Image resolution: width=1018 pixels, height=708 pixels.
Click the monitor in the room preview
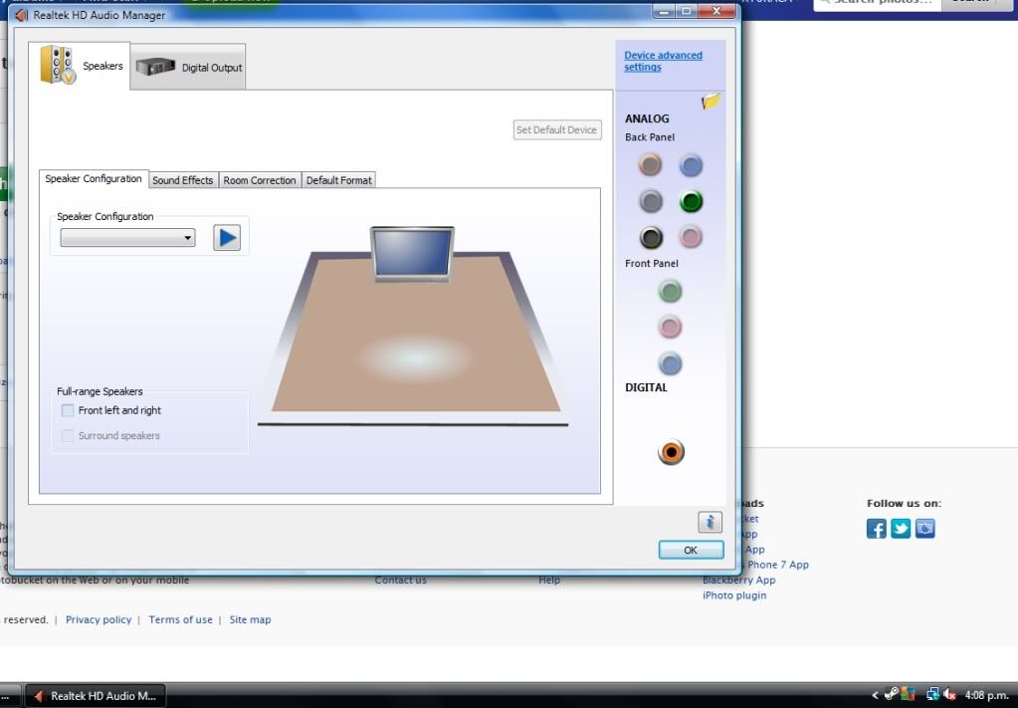click(412, 253)
